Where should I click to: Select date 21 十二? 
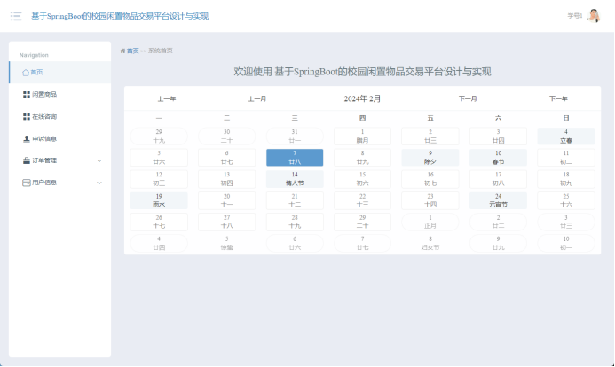click(x=295, y=200)
